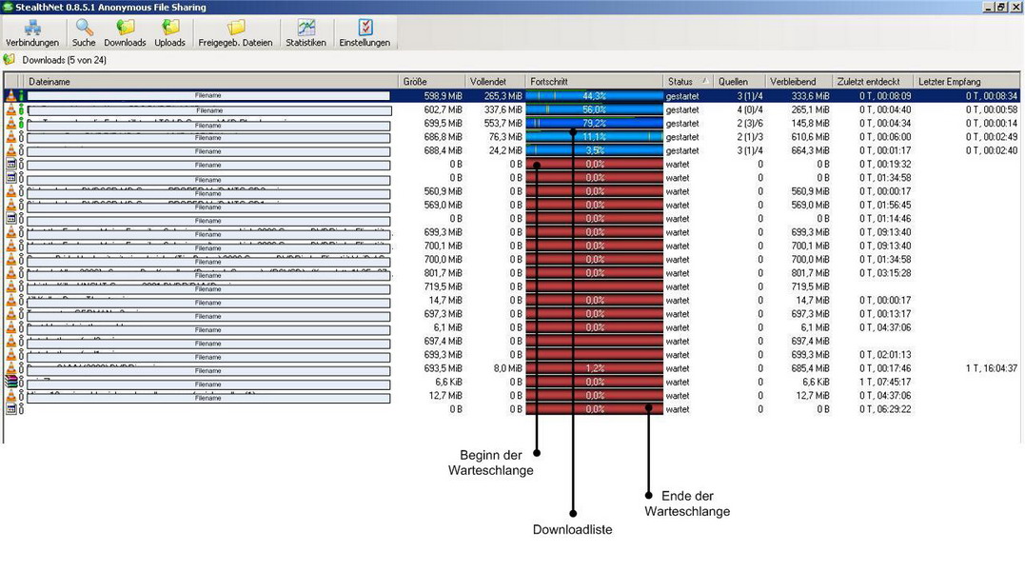Sort by Fortschritt column header

point(594,82)
